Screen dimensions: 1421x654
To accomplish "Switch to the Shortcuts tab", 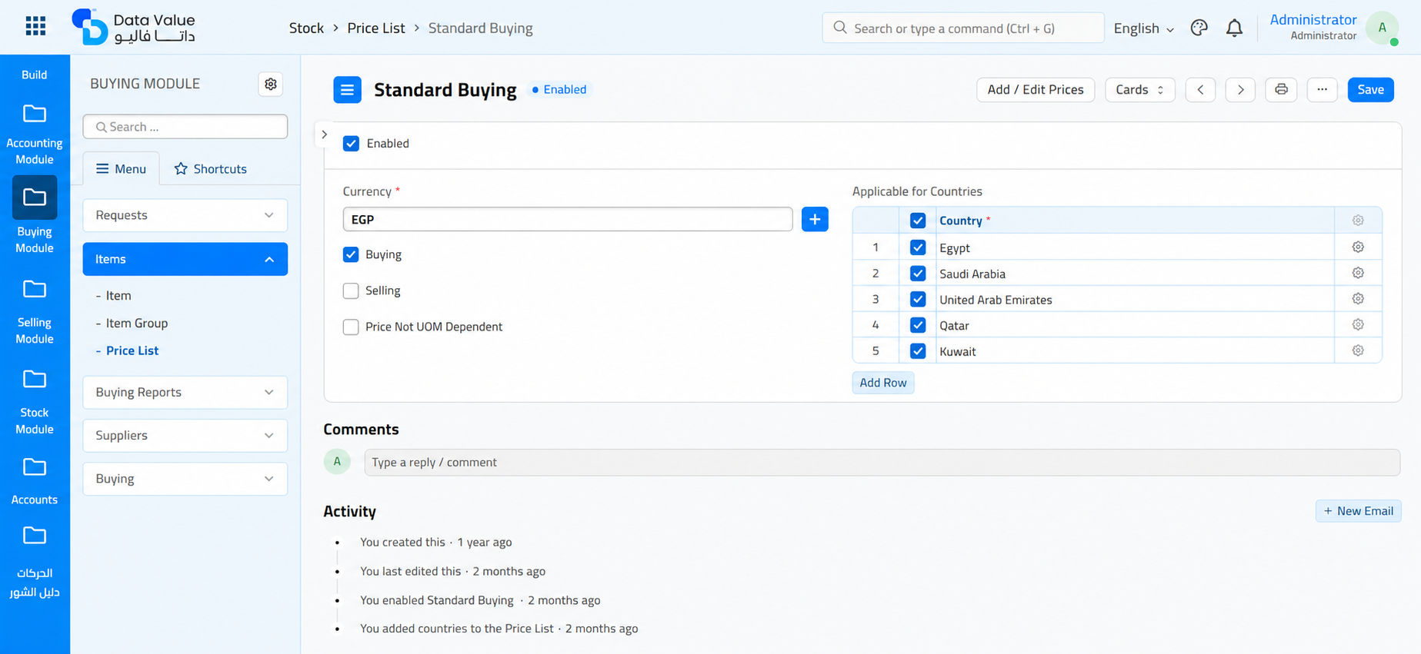I will (x=211, y=168).
